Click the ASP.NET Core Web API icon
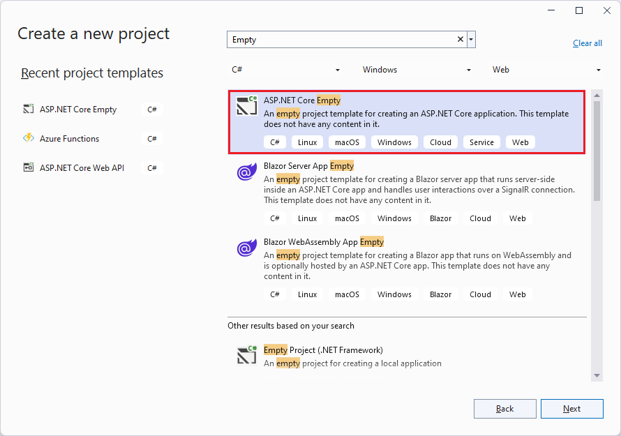This screenshot has height=436, width=621. pyautogui.click(x=28, y=167)
